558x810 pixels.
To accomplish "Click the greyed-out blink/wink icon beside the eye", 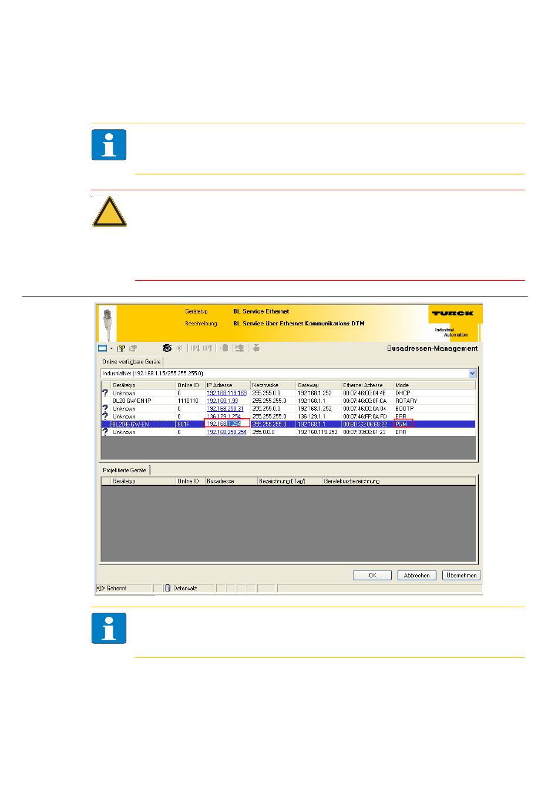I will click(180, 348).
